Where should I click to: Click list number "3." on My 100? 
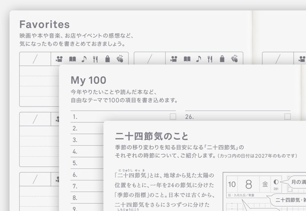point(75,140)
